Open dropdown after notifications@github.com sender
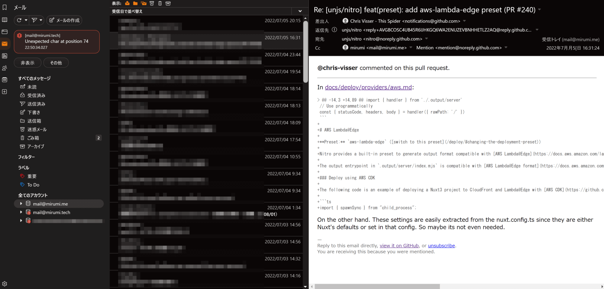This screenshot has height=289, width=604. pos(464,21)
